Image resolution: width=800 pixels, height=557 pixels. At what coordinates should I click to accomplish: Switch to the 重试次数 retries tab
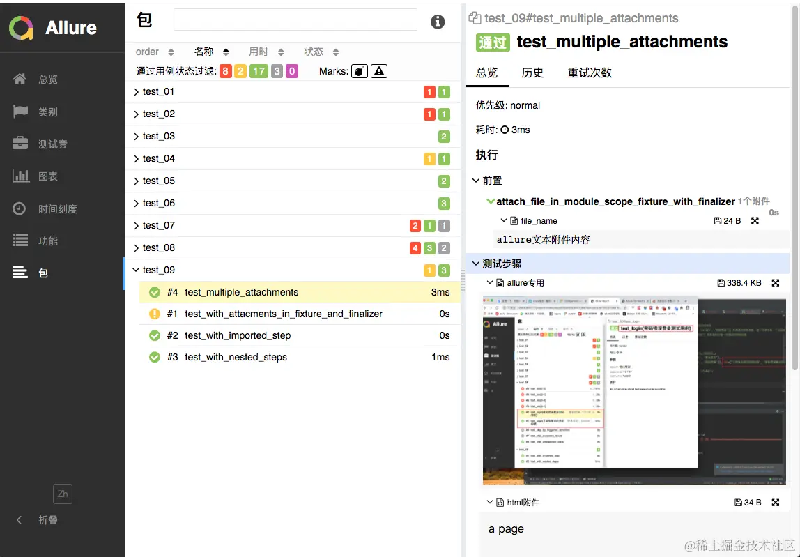click(590, 73)
